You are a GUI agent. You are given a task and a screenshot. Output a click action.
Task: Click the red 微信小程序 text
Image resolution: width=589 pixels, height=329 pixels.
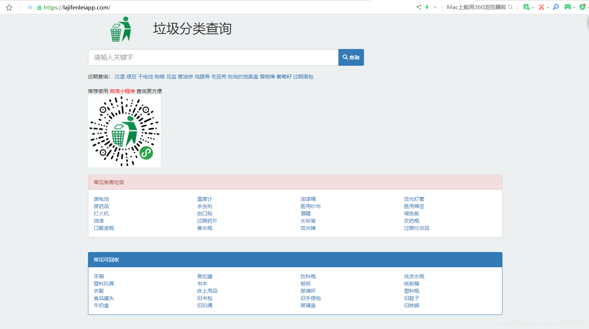122,91
